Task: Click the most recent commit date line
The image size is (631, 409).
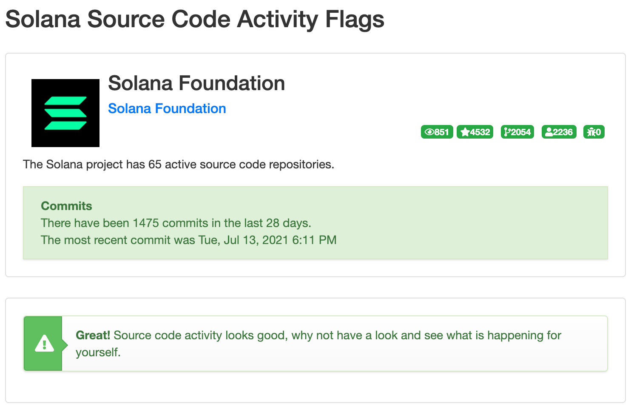Action: pos(188,240)
